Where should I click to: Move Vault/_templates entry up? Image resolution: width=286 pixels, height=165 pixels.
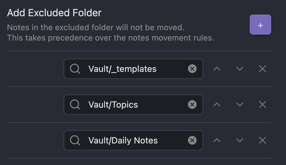217,69
